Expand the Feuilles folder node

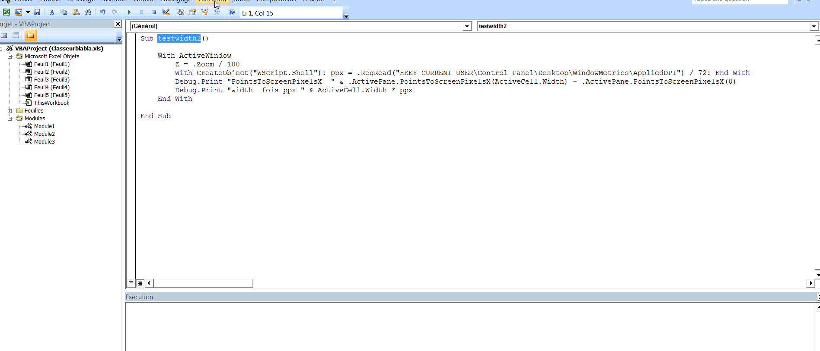tap(10, 111)
